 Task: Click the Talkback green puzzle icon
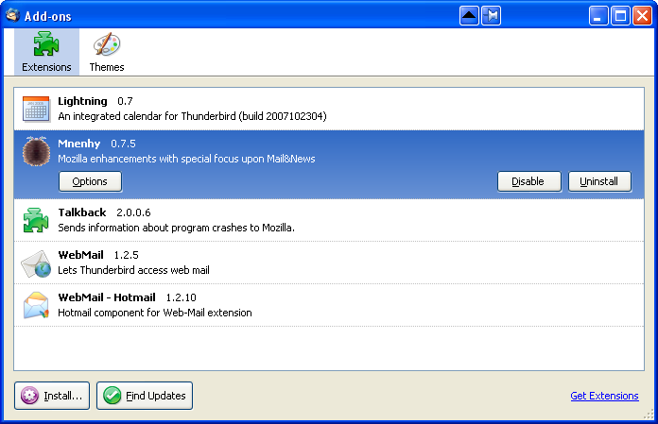(x=36, y=220)
